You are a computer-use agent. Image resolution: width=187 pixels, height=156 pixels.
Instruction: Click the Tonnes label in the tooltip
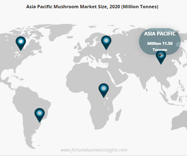[x=160, y=50]
